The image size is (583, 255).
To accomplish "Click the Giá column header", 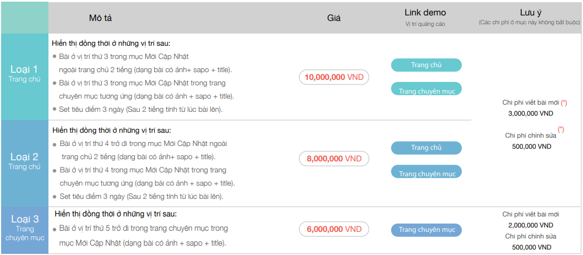I will coord(334,18).
